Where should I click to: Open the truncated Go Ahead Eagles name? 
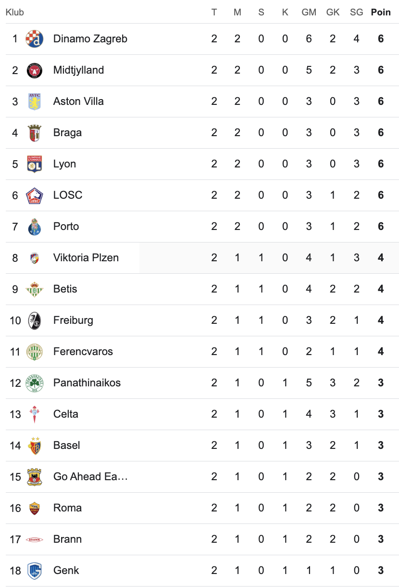pyautogui.click(x=90, y=477)
